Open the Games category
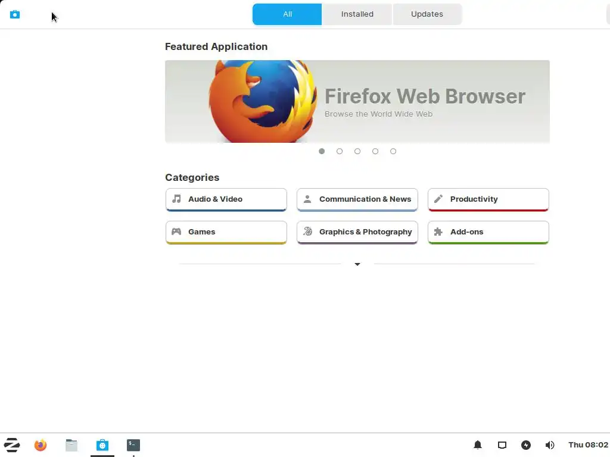610x457 pixels. pyautogui.click(x=226, y=232)
